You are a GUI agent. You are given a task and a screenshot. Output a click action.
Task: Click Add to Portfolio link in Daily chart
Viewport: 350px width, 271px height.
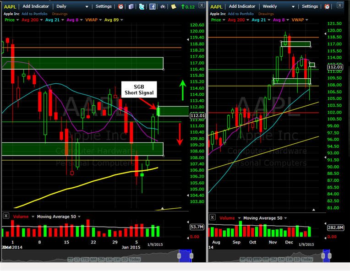(34, 14)
